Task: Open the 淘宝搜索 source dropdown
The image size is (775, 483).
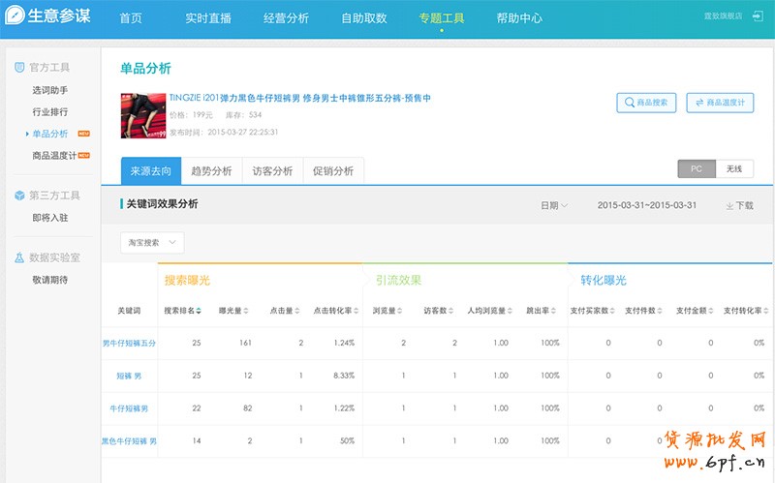Action: [x=152, y=242]
